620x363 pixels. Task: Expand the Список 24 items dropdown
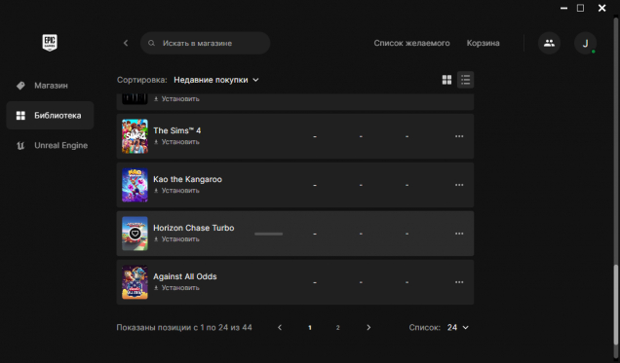tap(458, 328)
